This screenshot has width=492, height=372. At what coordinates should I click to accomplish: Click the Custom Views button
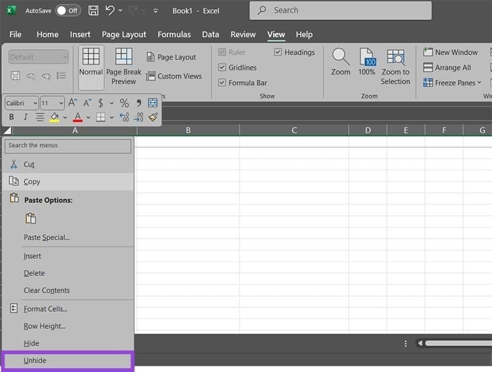coord(174,76)
